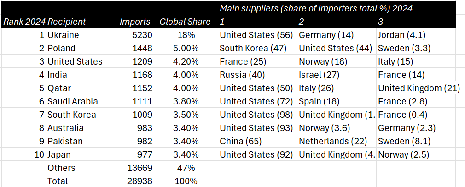The image size is (465, 187).
Task: Select India's 4.00% global share cell
Action: point(186,75)
